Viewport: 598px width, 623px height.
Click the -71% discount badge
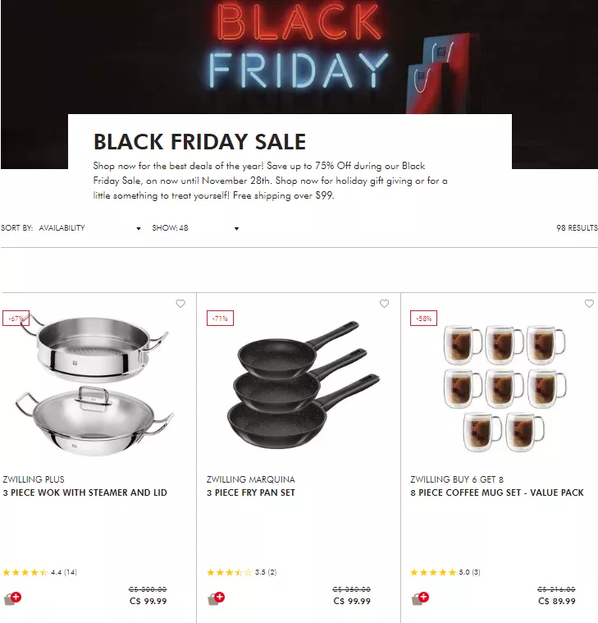(220, 318)
